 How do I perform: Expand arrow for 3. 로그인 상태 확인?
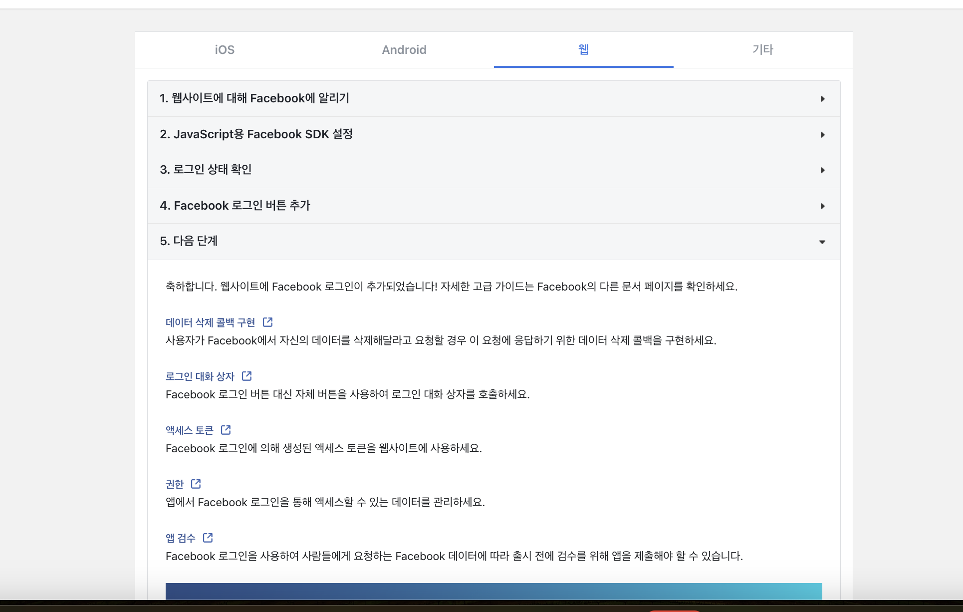[822, 170]
